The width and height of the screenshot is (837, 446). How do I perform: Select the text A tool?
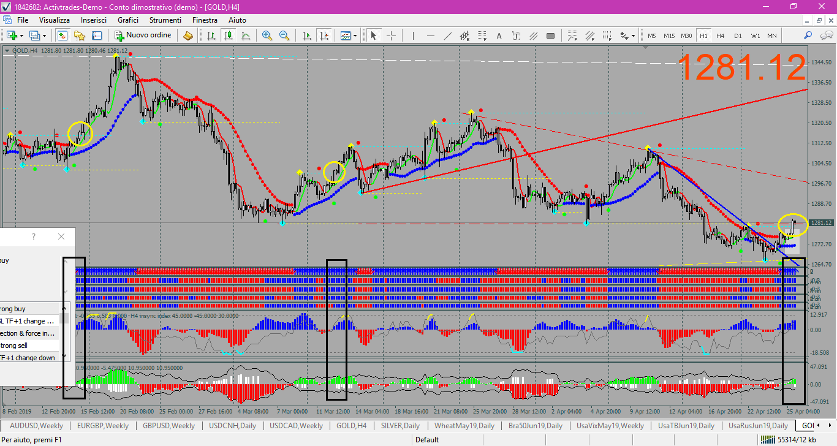(x=499, y=36)
